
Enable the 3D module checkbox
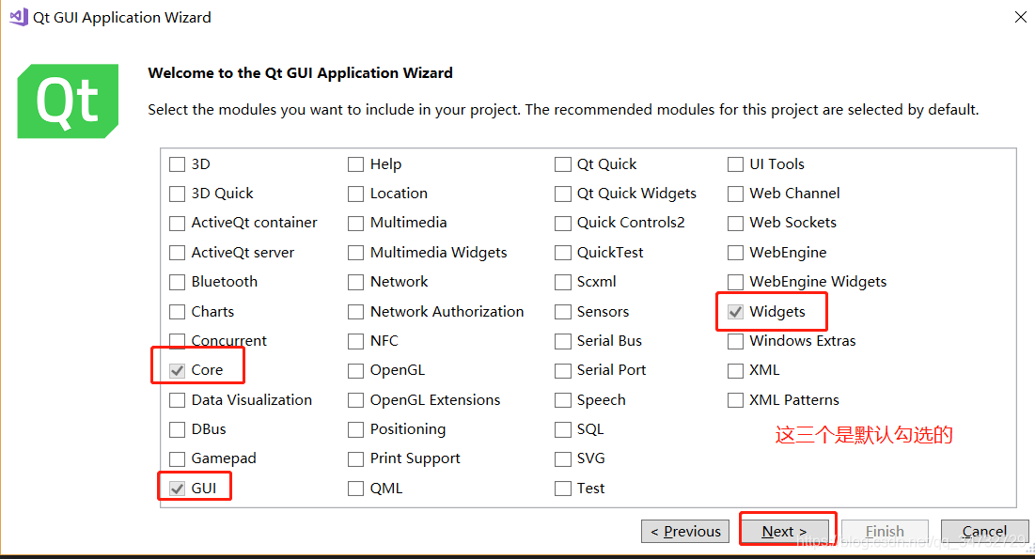177,164
